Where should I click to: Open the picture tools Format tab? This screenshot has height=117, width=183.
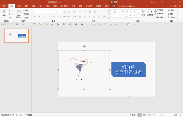click(113, 6)
